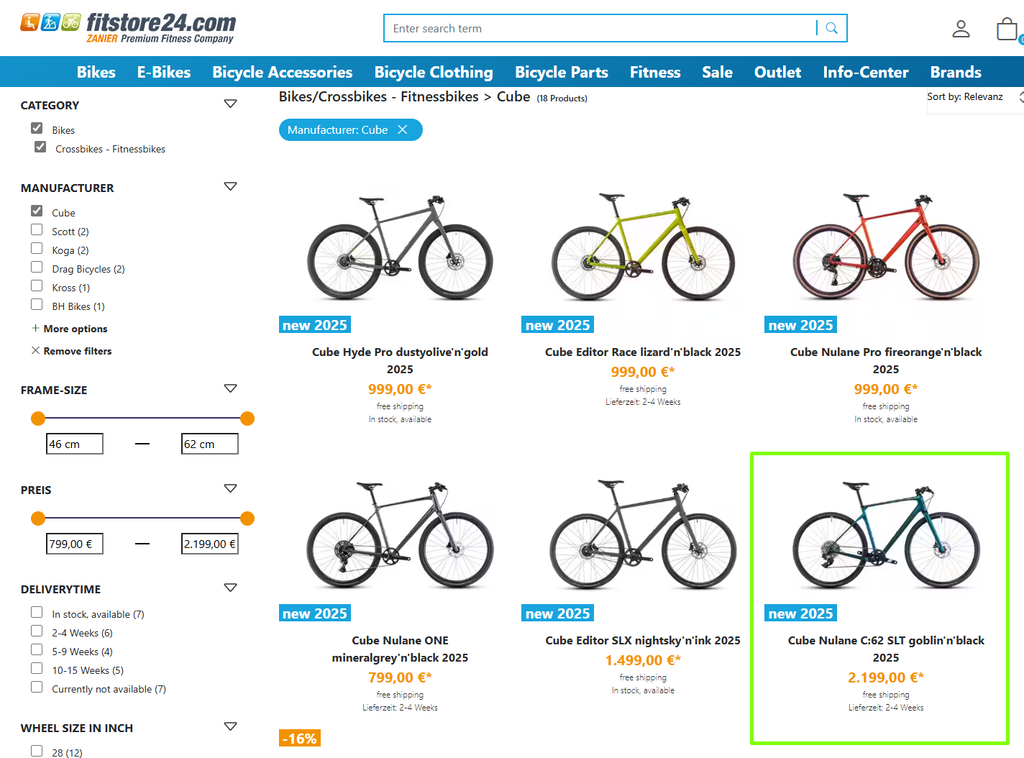Open Cube Nulane Pro fireorange'n'black title
This screenshot has height=758, width=1024.
point(886,360)
